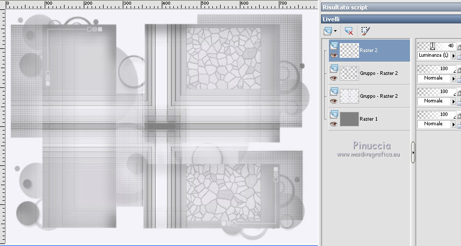461x246 pixels.
Task: Click the raster layer type icon of Raster 2
Action: coord(334,46)
